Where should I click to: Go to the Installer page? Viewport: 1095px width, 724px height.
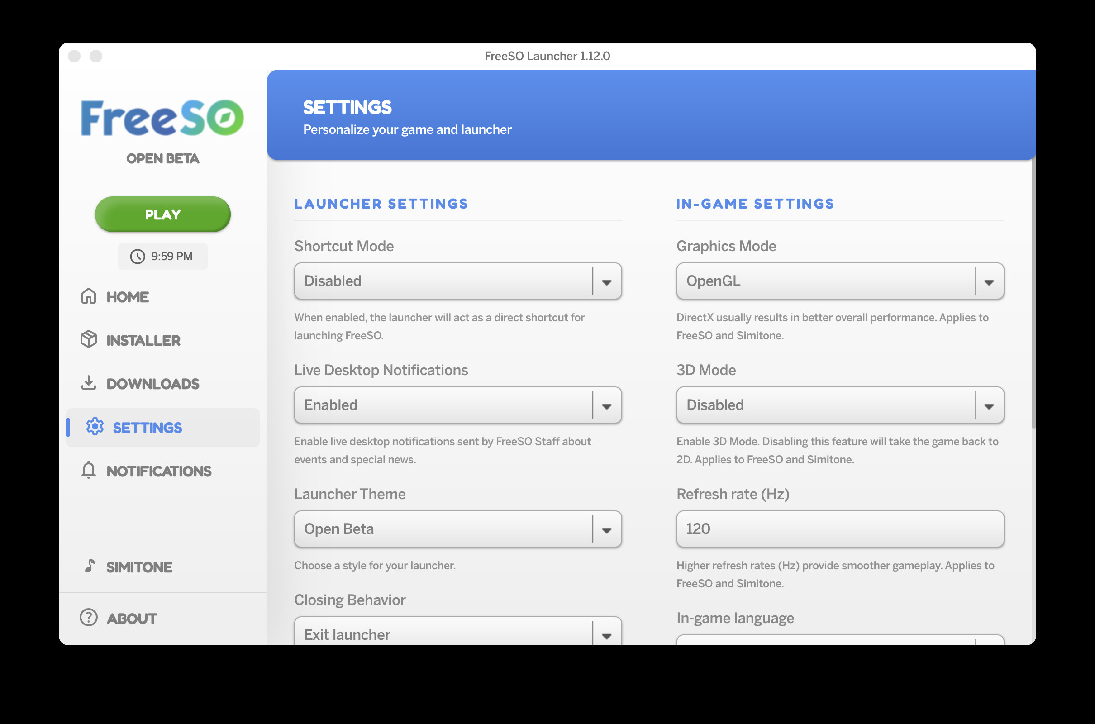(143, 340)
